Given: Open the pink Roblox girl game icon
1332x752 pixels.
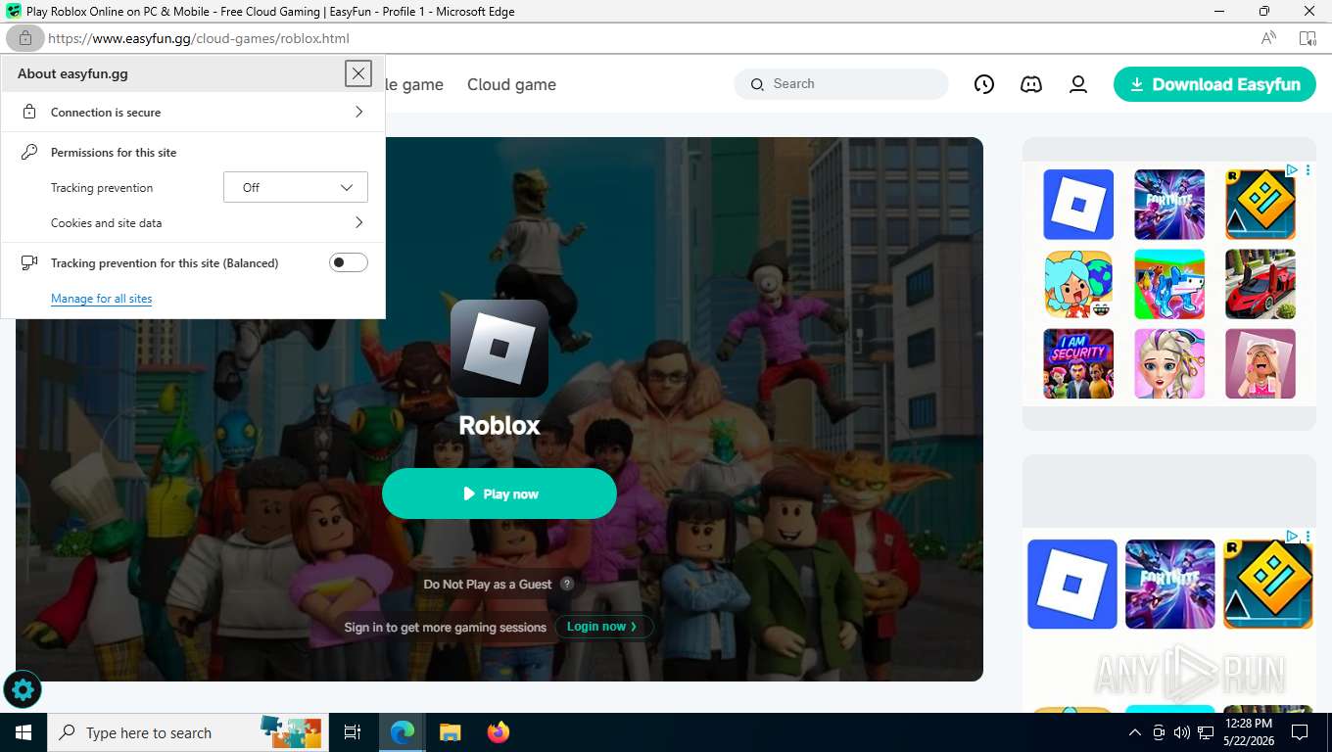Looking at the screenshot, I should click(x=1261, y=363).
